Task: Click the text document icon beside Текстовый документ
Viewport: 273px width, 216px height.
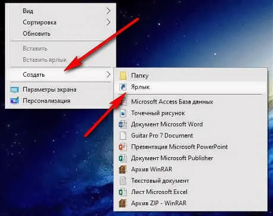Action: tap(123, 181)
